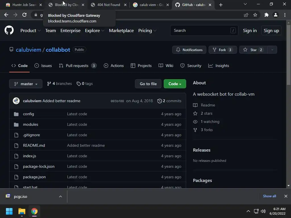This screenshot has height=218, width=291.
Task: Open the Pull requests tab
Action: coord(78,66)
